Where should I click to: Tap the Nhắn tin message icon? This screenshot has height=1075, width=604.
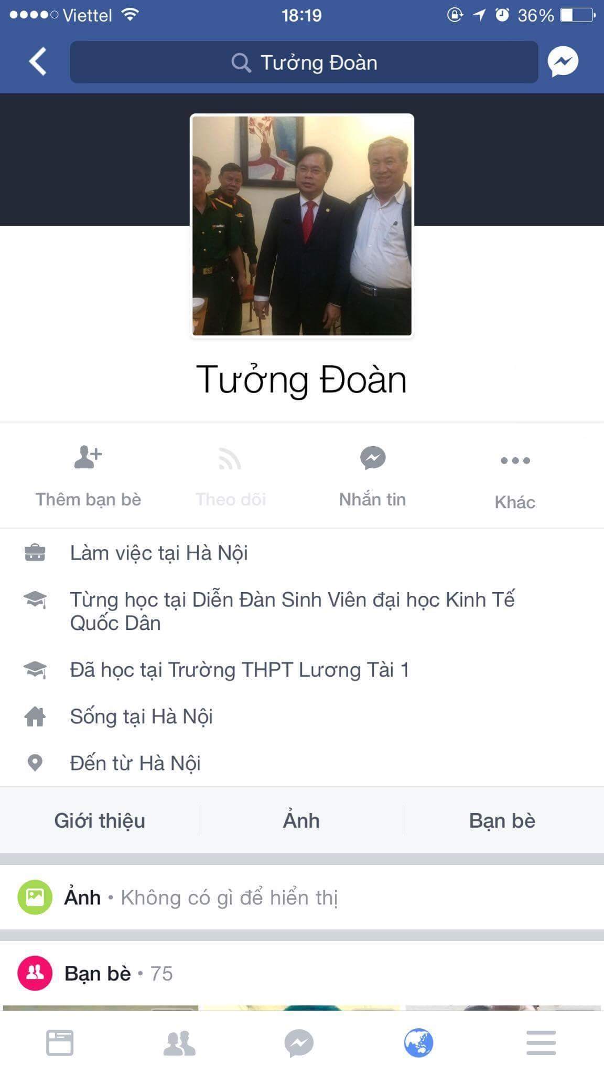click(373, 458)
